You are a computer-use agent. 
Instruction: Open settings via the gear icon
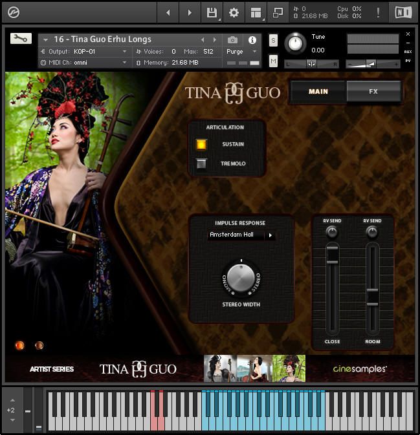234,12
